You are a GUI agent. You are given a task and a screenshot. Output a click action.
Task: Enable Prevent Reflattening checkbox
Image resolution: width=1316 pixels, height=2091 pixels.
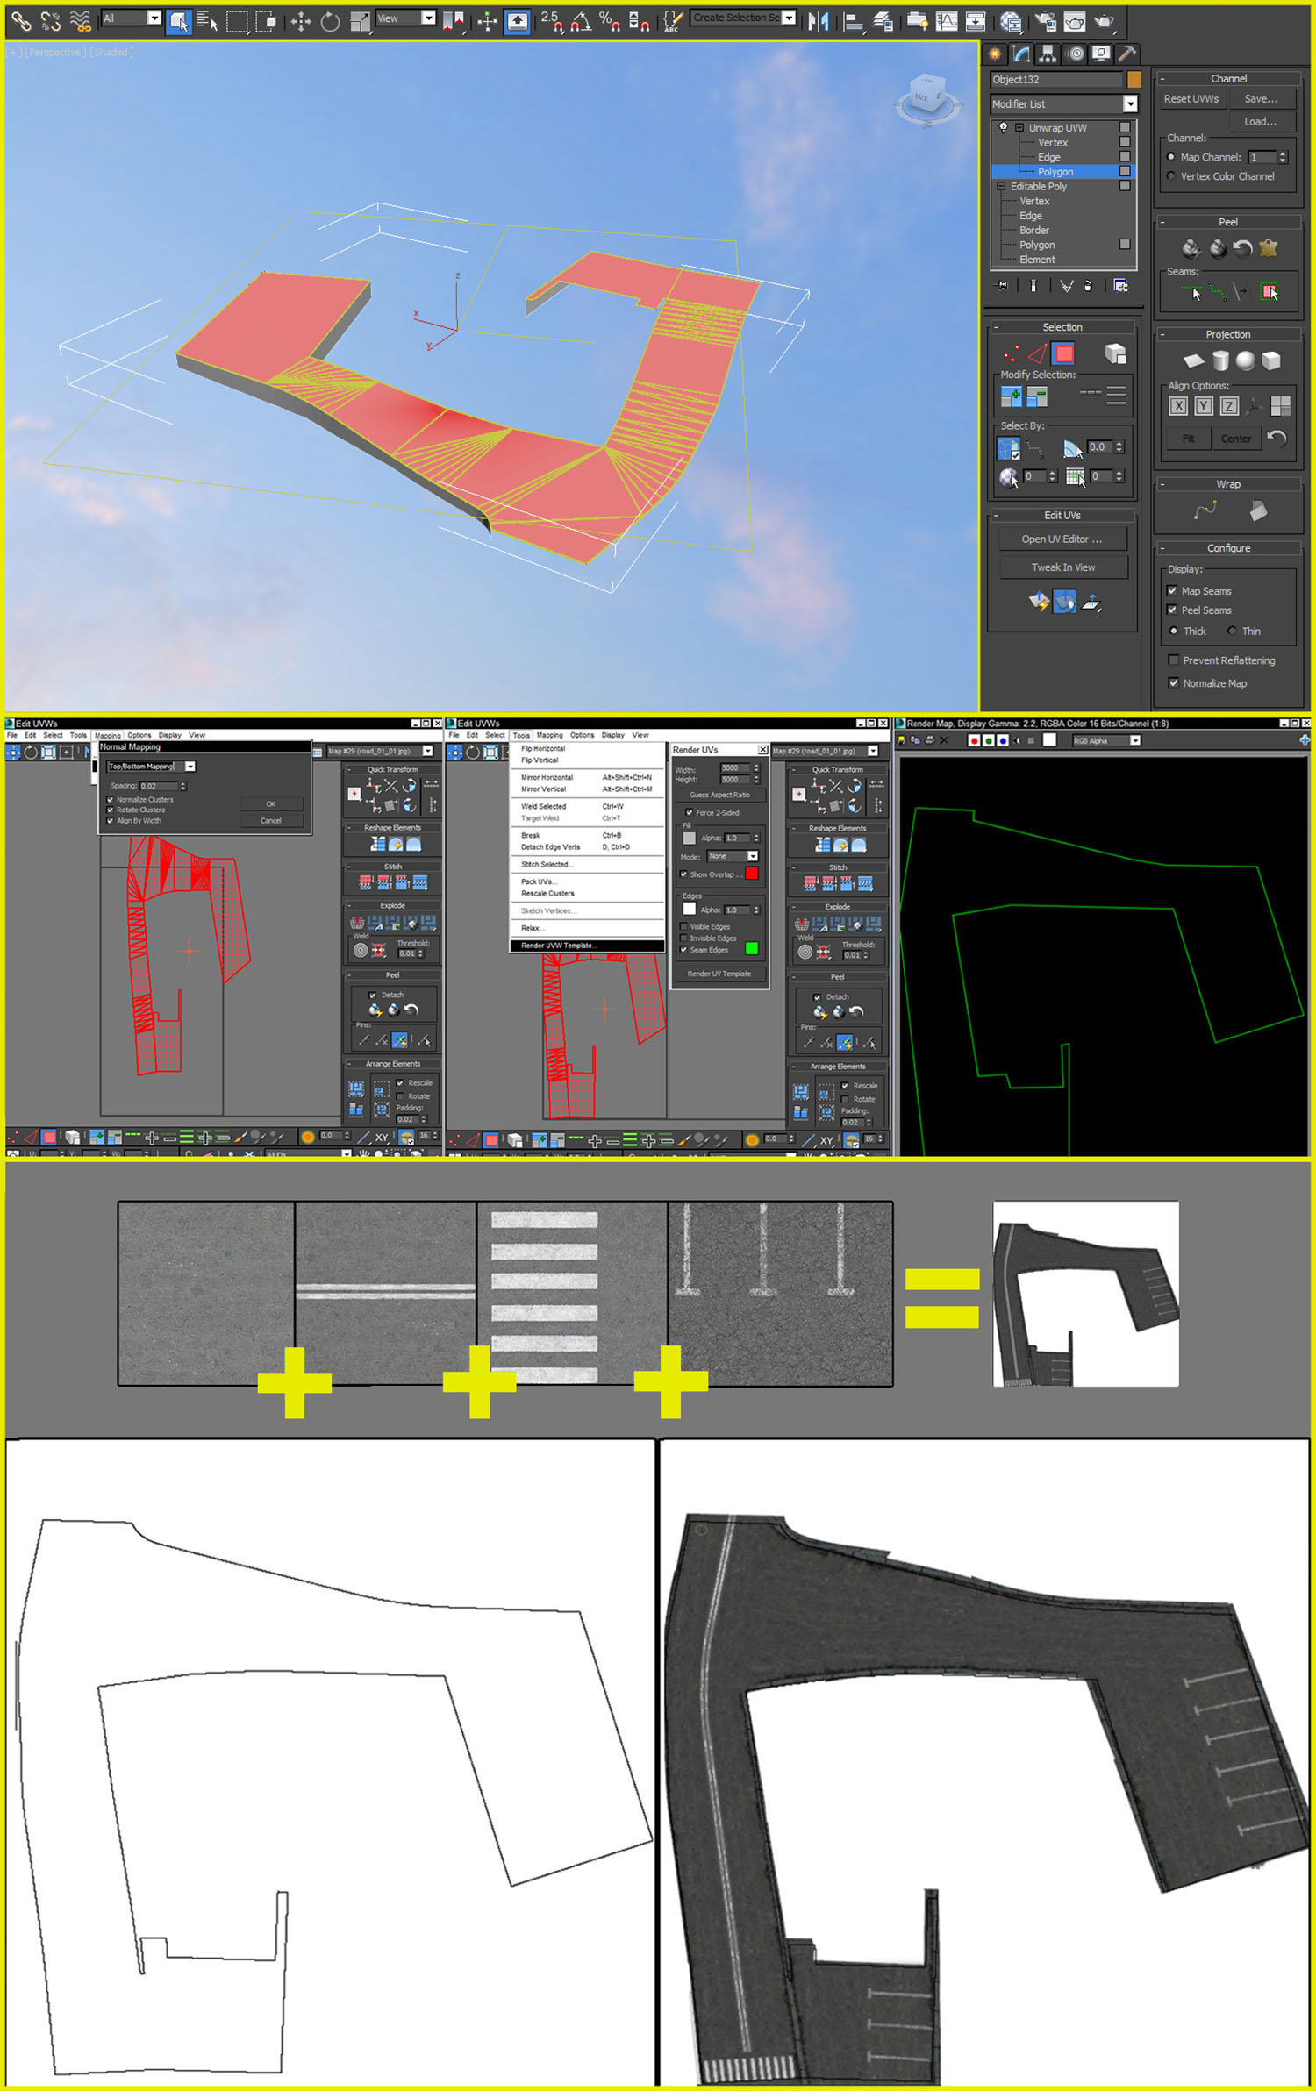pyautogui.click(x=1173, y=660)
